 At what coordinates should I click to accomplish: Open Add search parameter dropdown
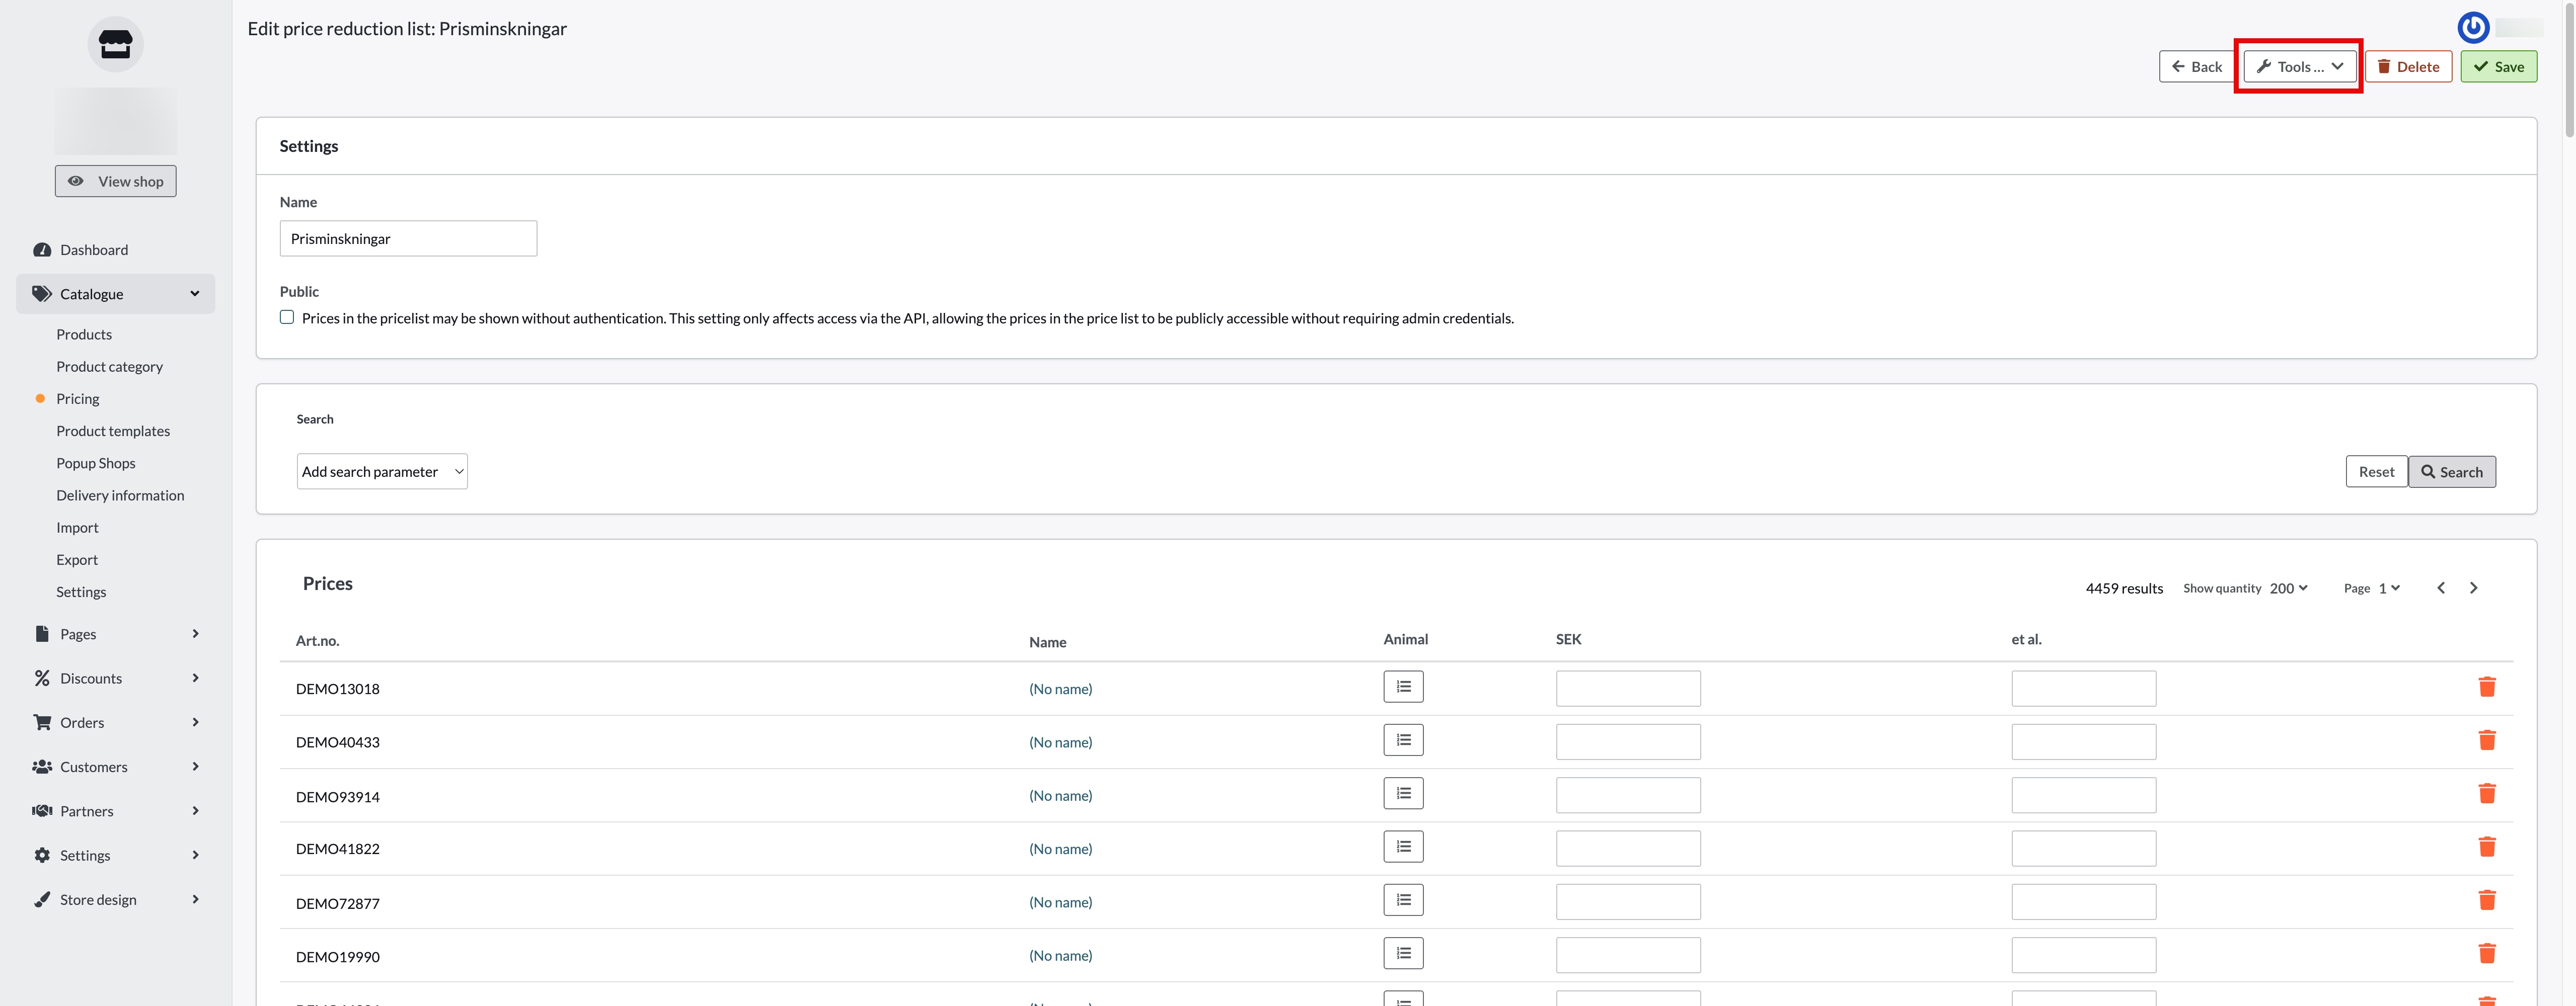pos(382,471)
